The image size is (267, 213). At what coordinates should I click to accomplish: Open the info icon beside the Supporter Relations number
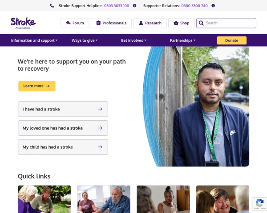[x=213, y=6]
